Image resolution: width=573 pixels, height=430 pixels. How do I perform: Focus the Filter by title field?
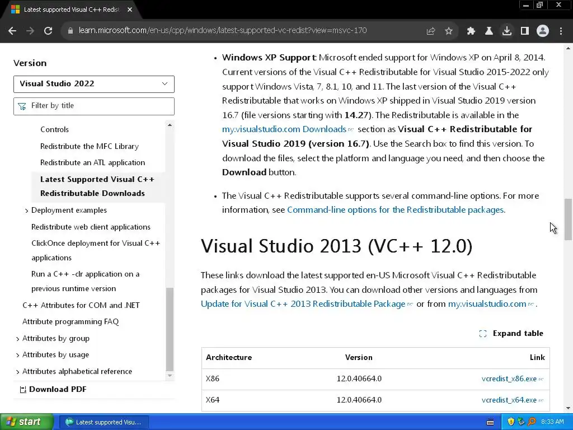(x=94, y=106)
